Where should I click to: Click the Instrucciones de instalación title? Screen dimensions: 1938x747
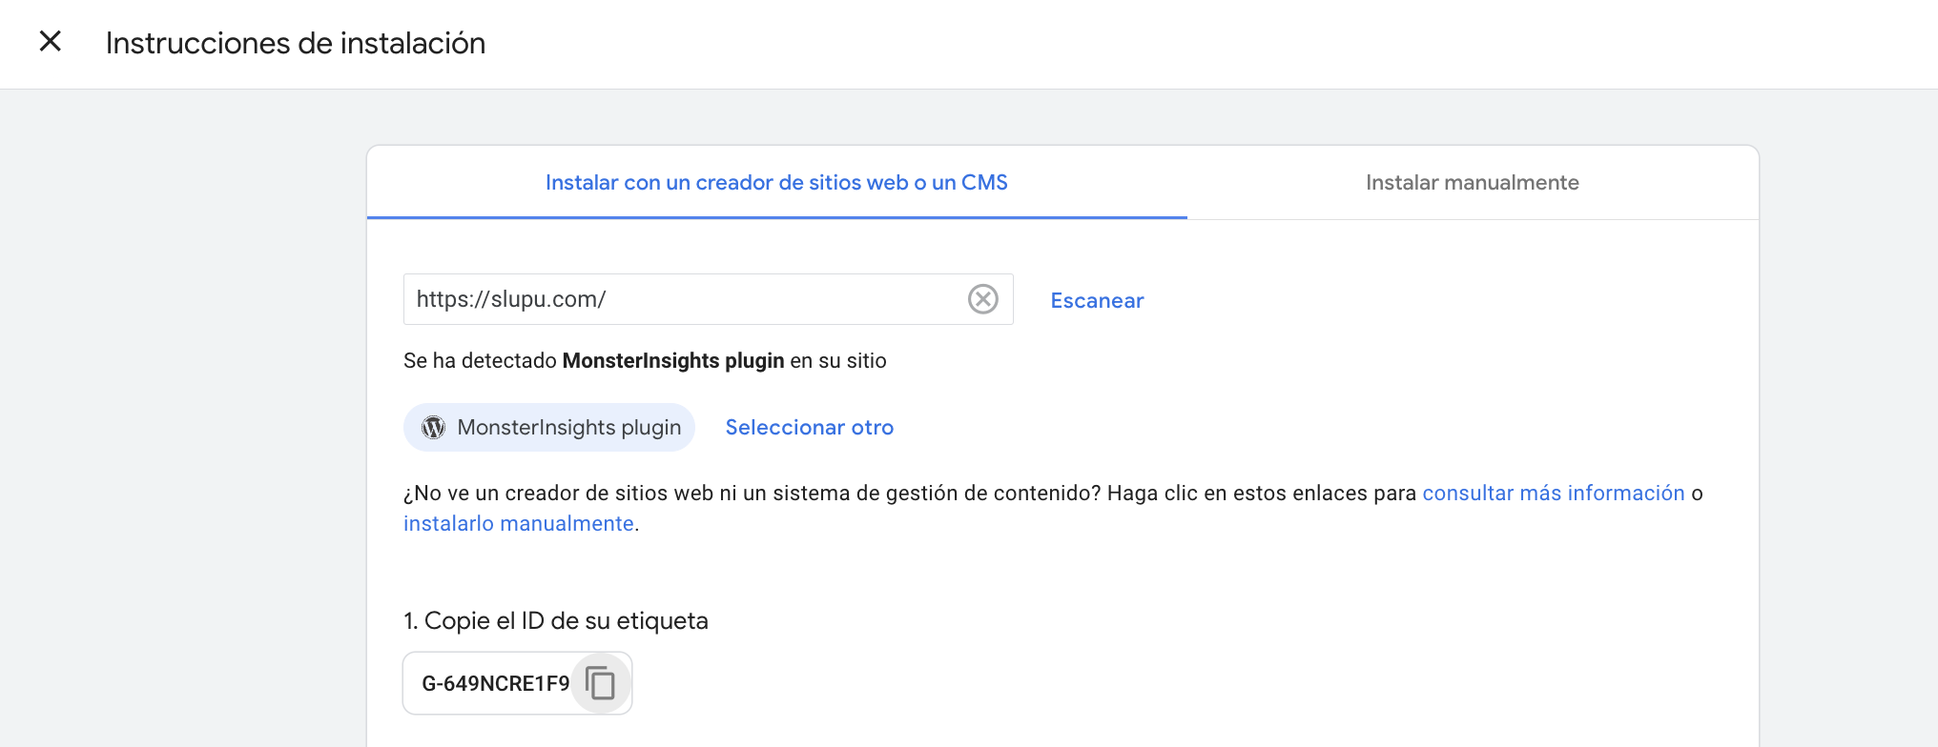[296, 43]
